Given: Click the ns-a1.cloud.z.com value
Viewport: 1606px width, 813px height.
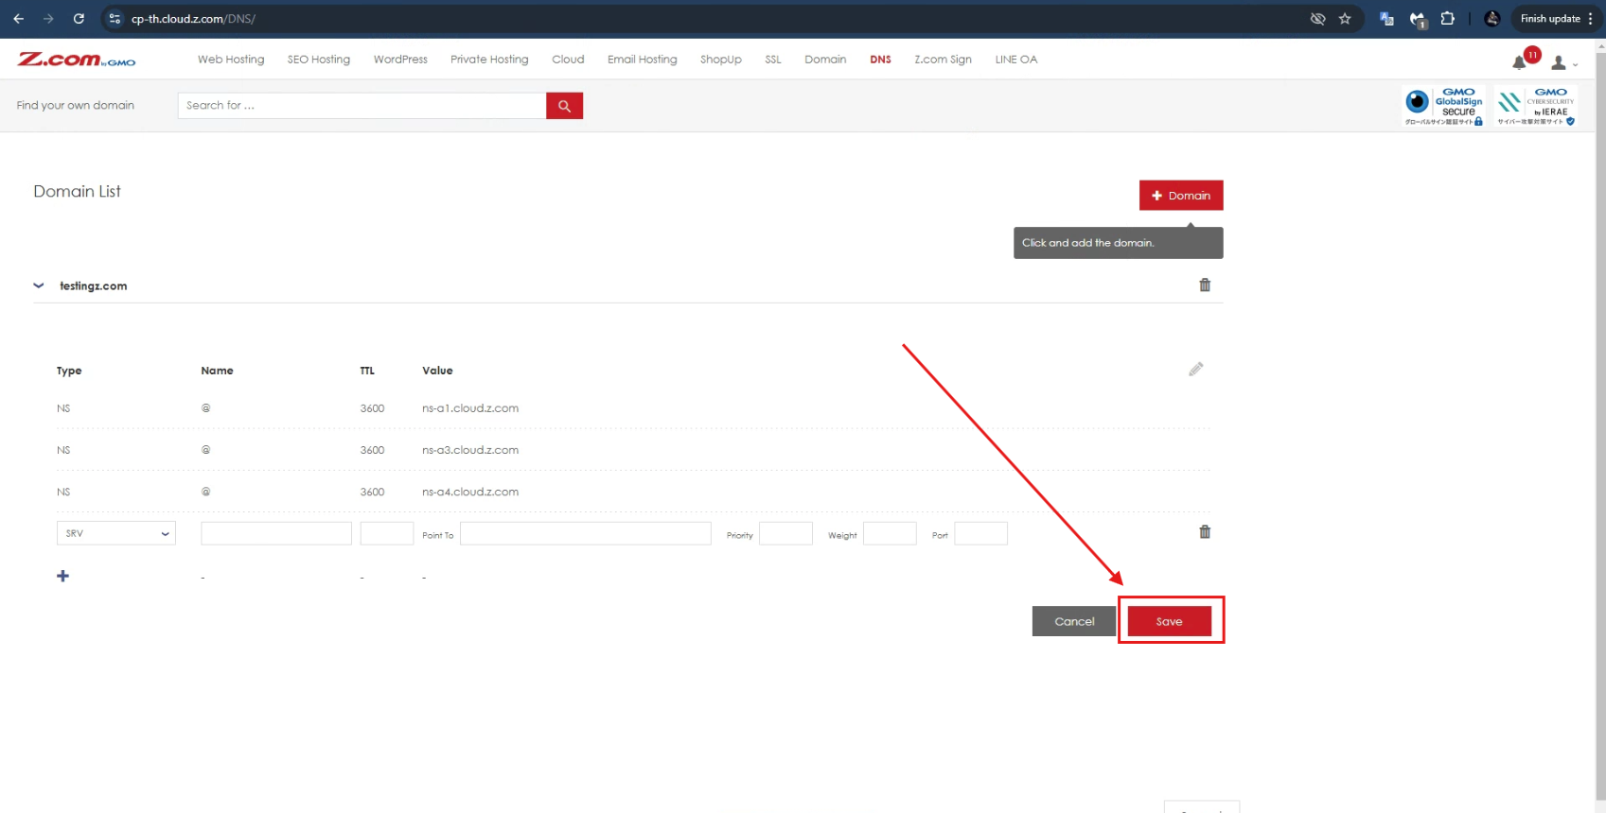Looking at the screenshot, I should click(470, 408).
